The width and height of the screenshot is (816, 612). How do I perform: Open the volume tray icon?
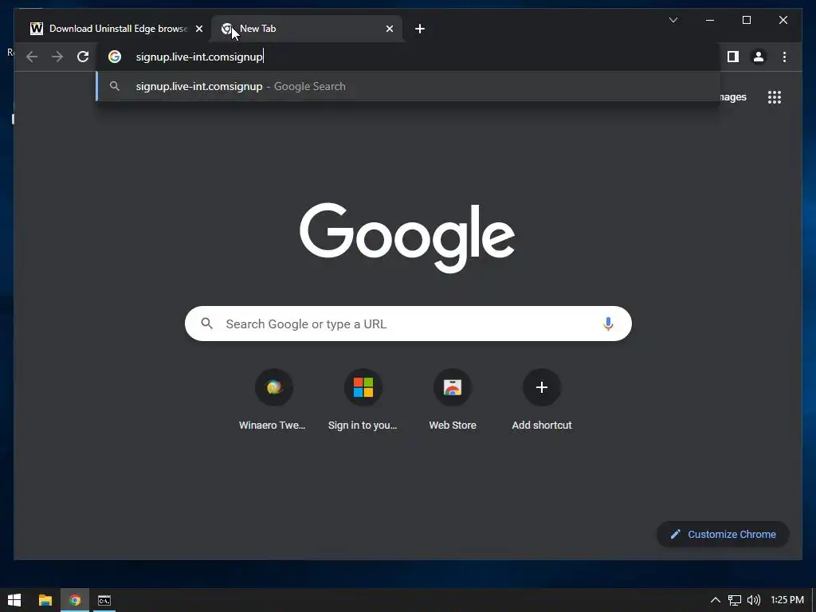point(754,600)
